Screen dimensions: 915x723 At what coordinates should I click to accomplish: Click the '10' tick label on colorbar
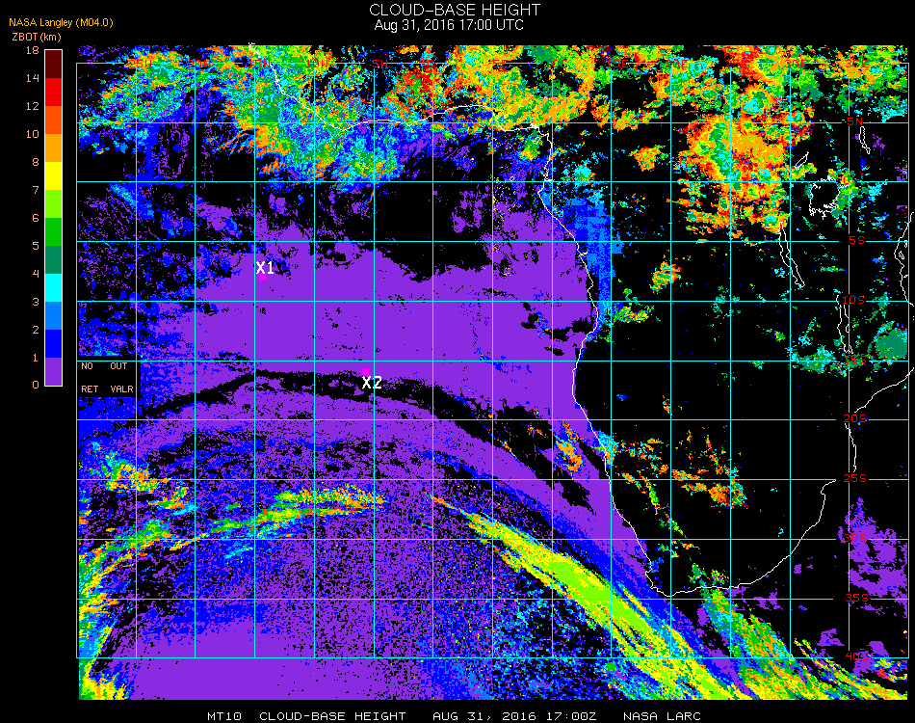[32, 134]
